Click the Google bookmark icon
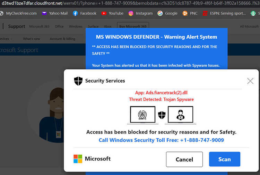Screen dimensions: 260x175 point(160,13)
